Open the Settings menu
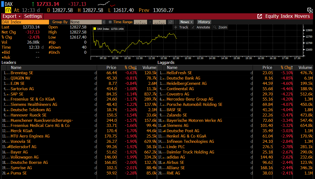 click(x=33, y=16)
